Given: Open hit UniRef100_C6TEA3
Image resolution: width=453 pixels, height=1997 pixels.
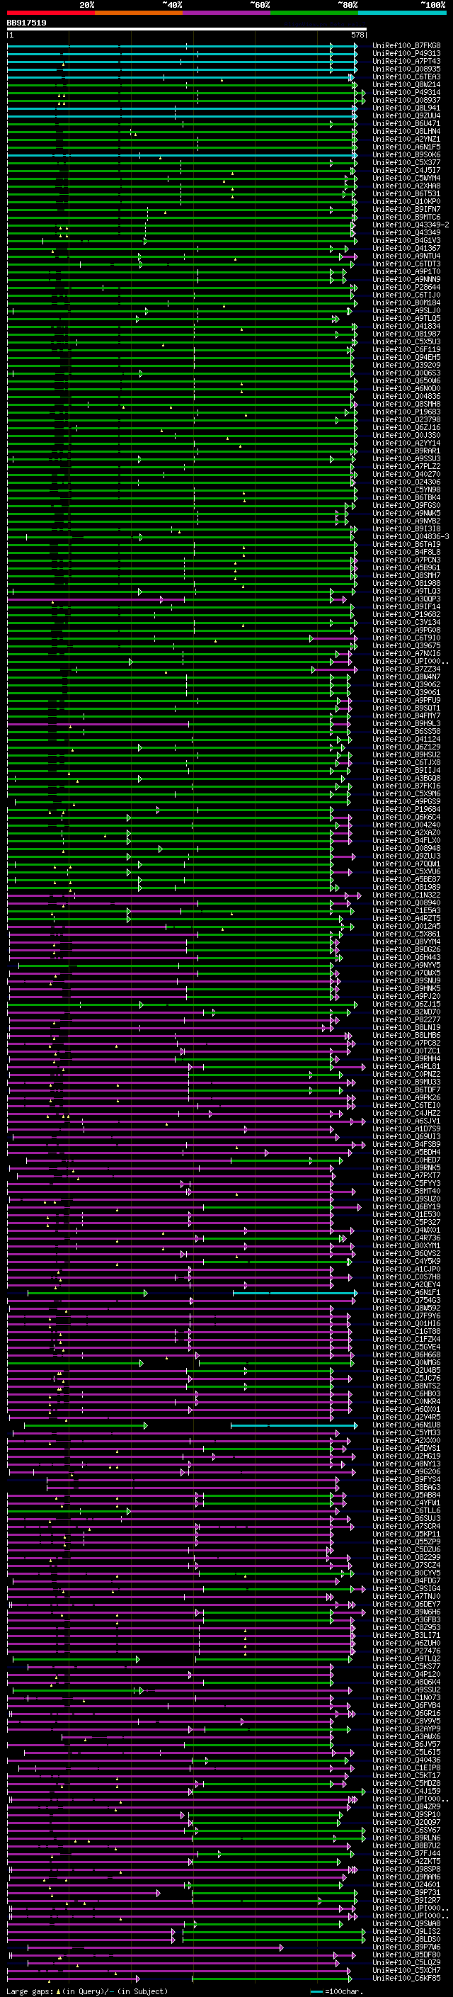Looking at the screenshot, I should [406, 77].
